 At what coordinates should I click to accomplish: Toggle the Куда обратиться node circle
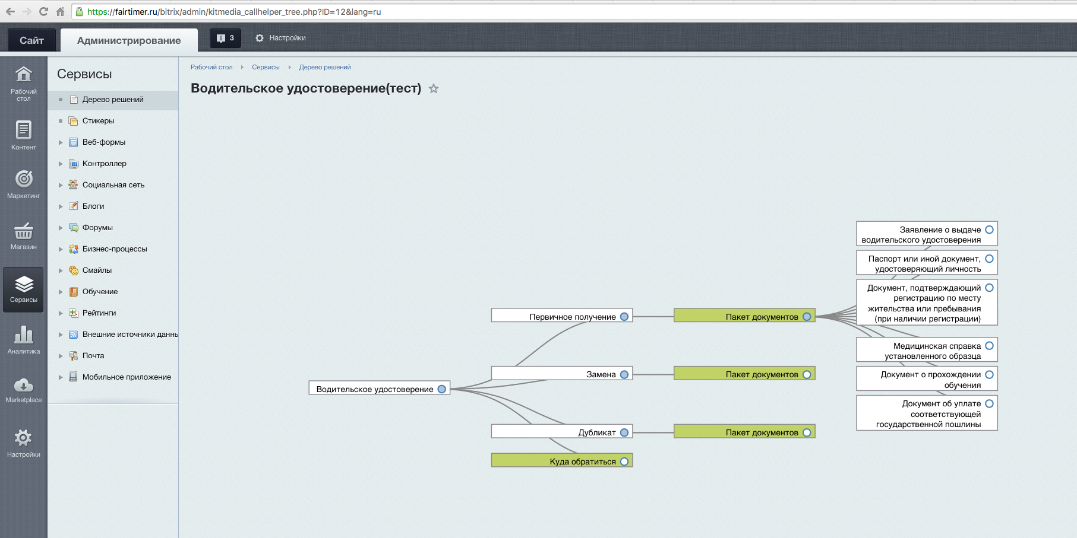pos(624,461)
